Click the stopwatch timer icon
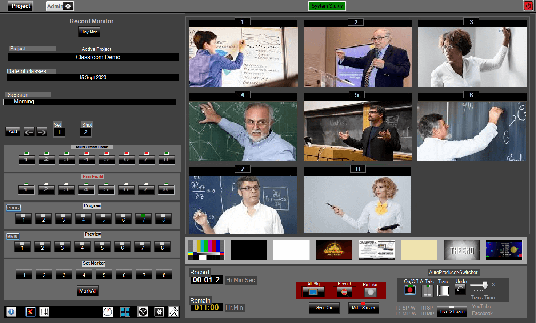Screen dimensions: 536x323 point(108,312)
